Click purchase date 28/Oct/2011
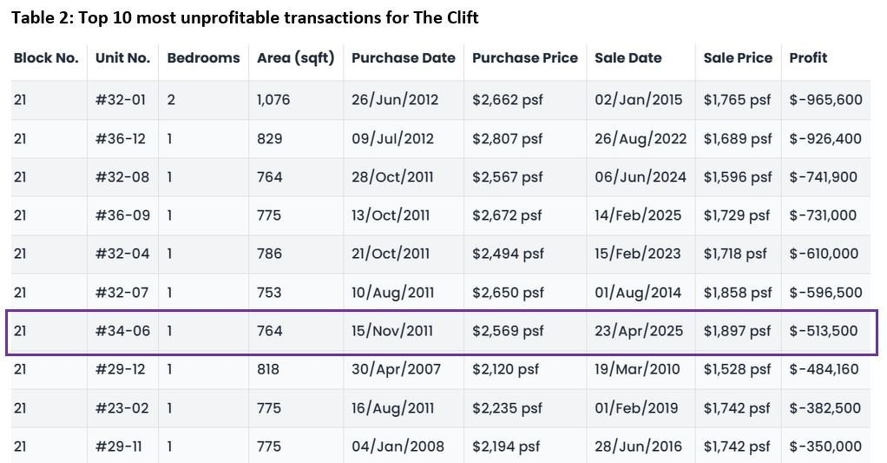Image resolution: width=887 pixels, height=463 pixels. pos(392,177)
